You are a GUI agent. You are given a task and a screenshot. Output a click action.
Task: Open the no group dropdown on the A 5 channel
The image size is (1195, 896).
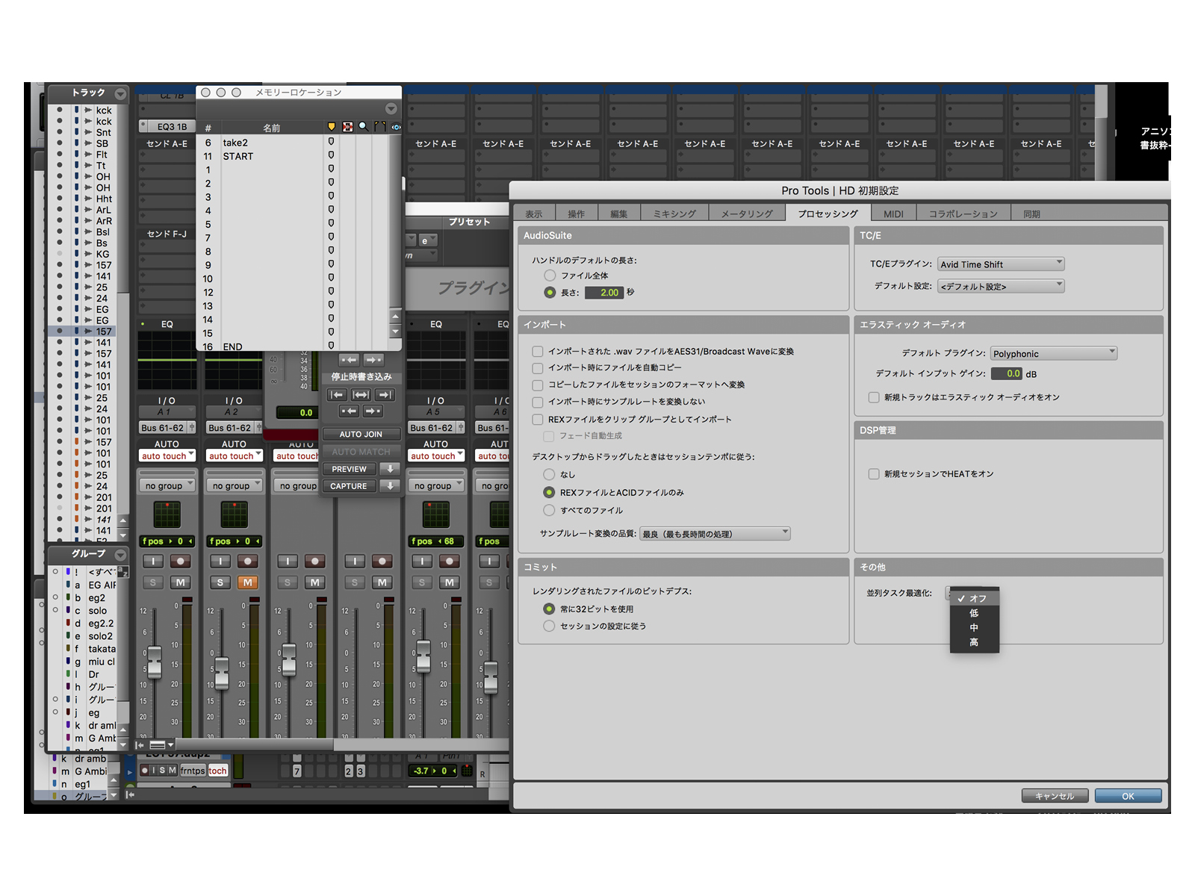click(436, 486)
